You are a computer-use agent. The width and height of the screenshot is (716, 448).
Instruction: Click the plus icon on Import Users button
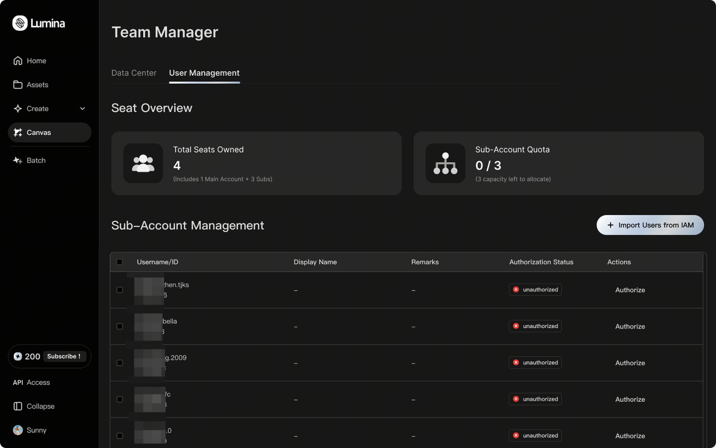[611, 225]
